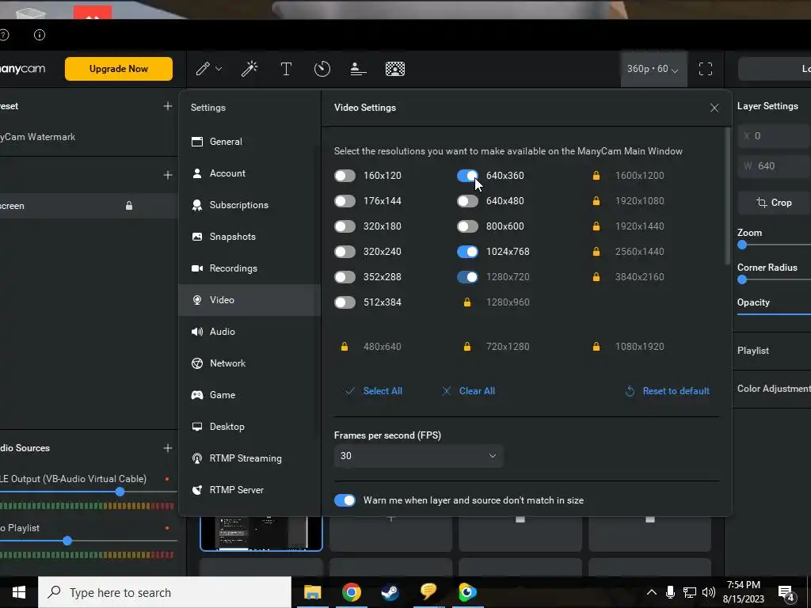The image size is (811, 608).
Task: Add a new preset with plus icon
Action: [x=168, y=106]
